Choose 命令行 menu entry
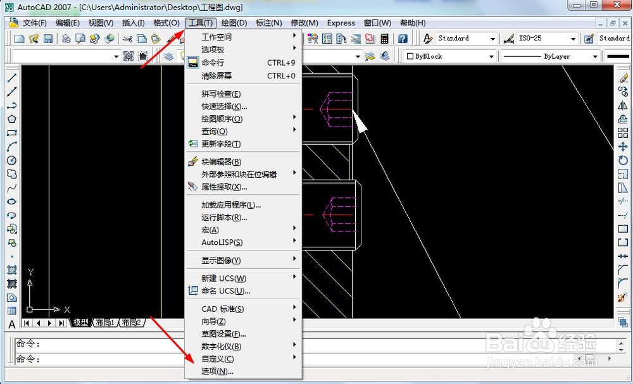The height and width of the screenshot is (384, 633). 244,63
